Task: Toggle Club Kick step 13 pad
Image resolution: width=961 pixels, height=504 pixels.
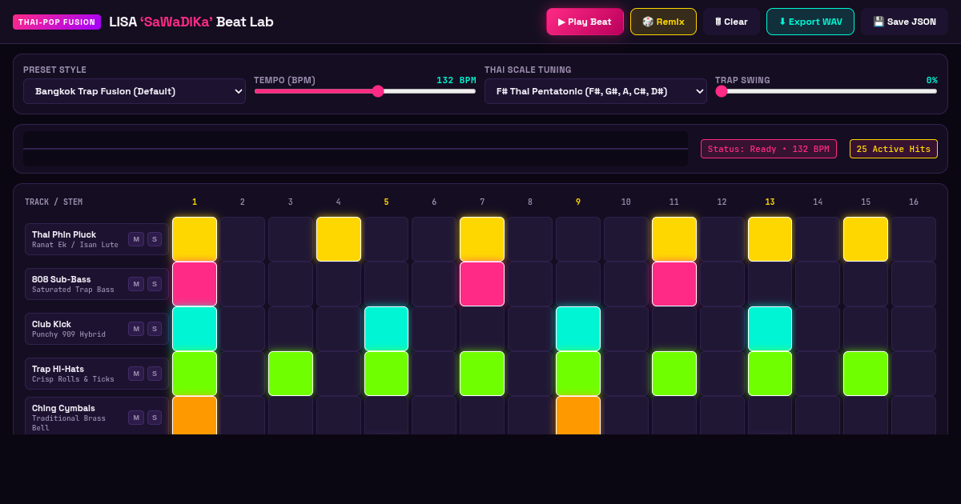Action: click(x=770, y=329)
